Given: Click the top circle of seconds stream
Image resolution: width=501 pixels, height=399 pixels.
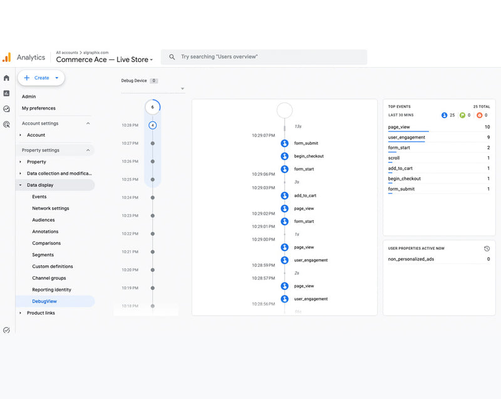Looking at the screenshot, I should [284, 110].
